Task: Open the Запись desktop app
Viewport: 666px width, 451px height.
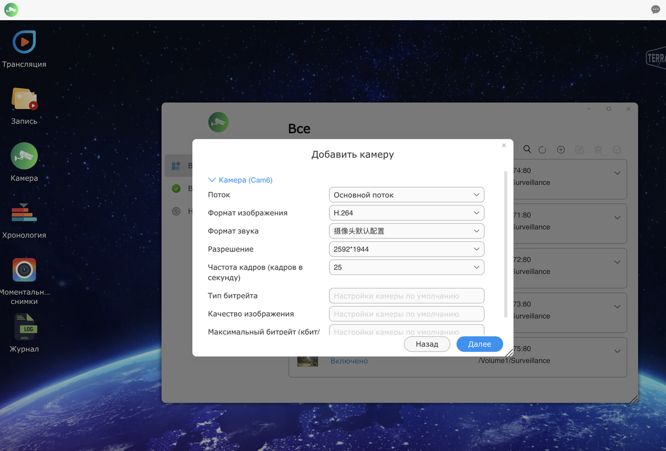Action: pyautogui.click(x=24, y=99)
